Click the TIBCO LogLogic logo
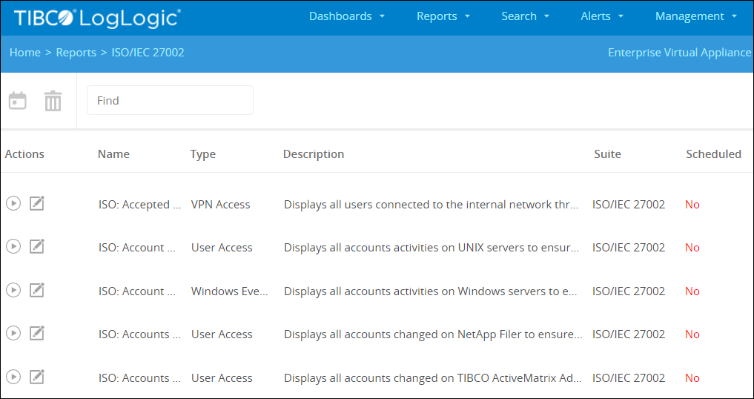 coord(98,17)
